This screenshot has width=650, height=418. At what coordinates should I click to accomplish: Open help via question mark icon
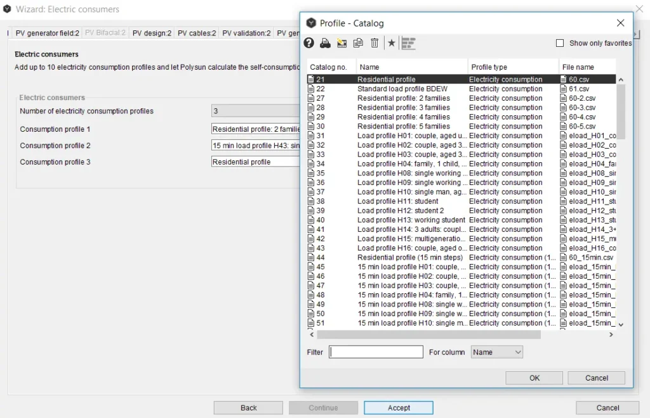click(x=309, y=43)
